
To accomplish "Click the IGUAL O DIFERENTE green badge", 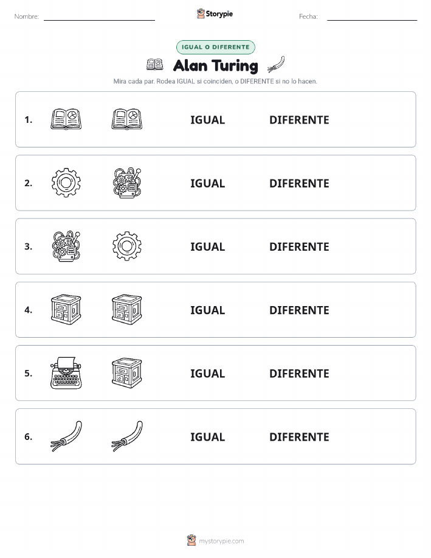I will 215,47.
